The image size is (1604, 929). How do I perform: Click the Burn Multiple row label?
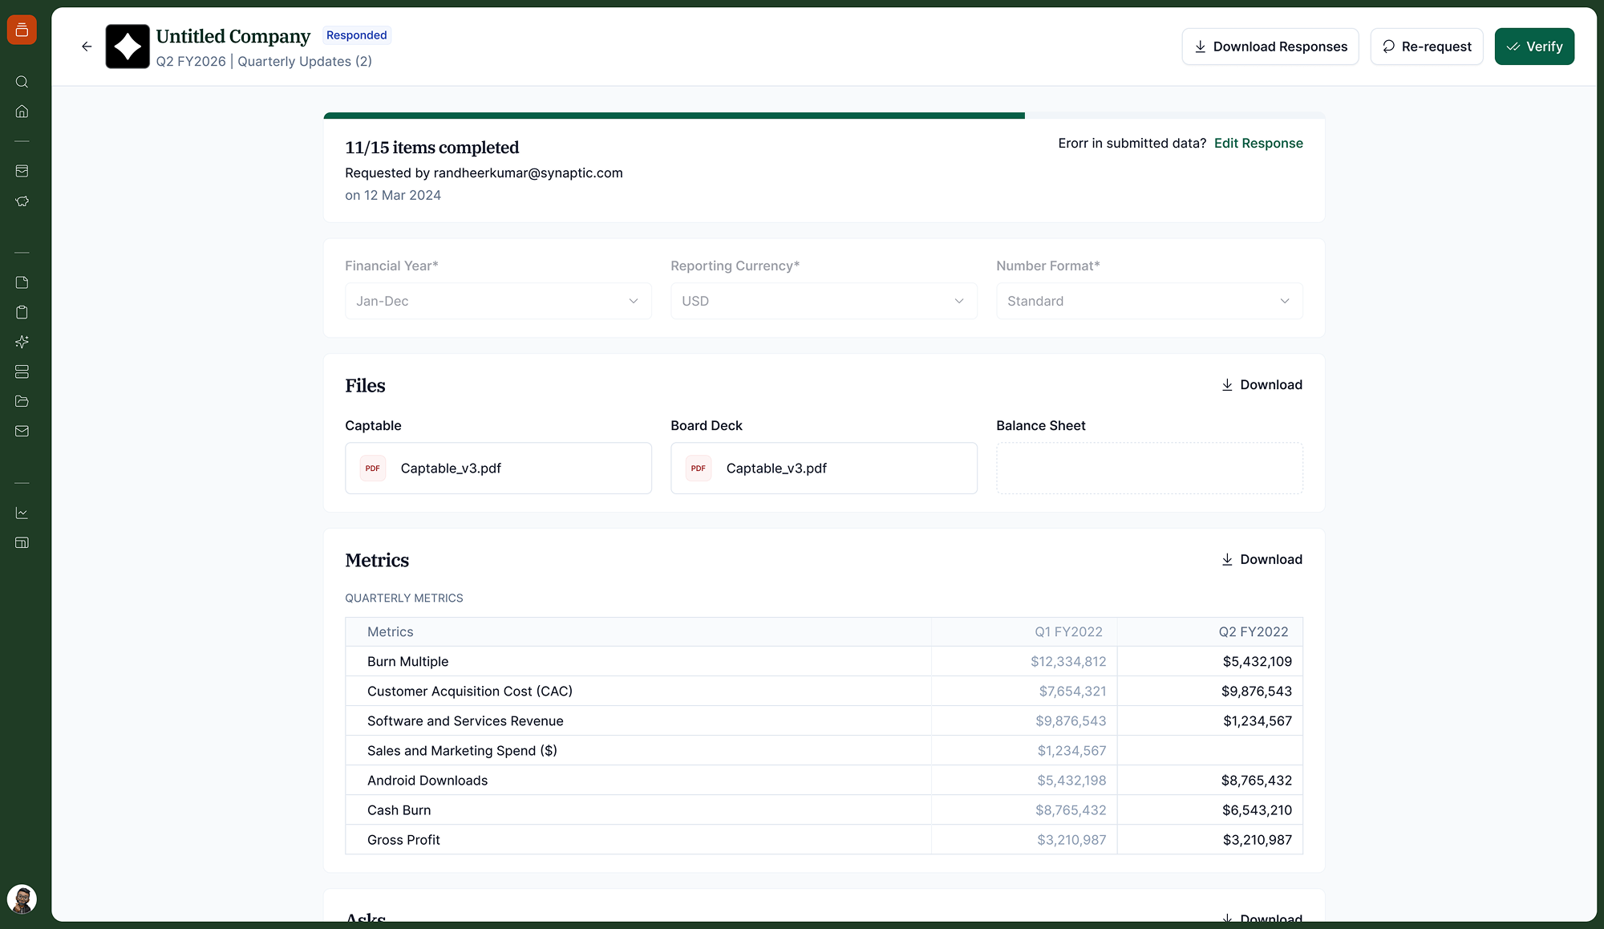(407, 662)
